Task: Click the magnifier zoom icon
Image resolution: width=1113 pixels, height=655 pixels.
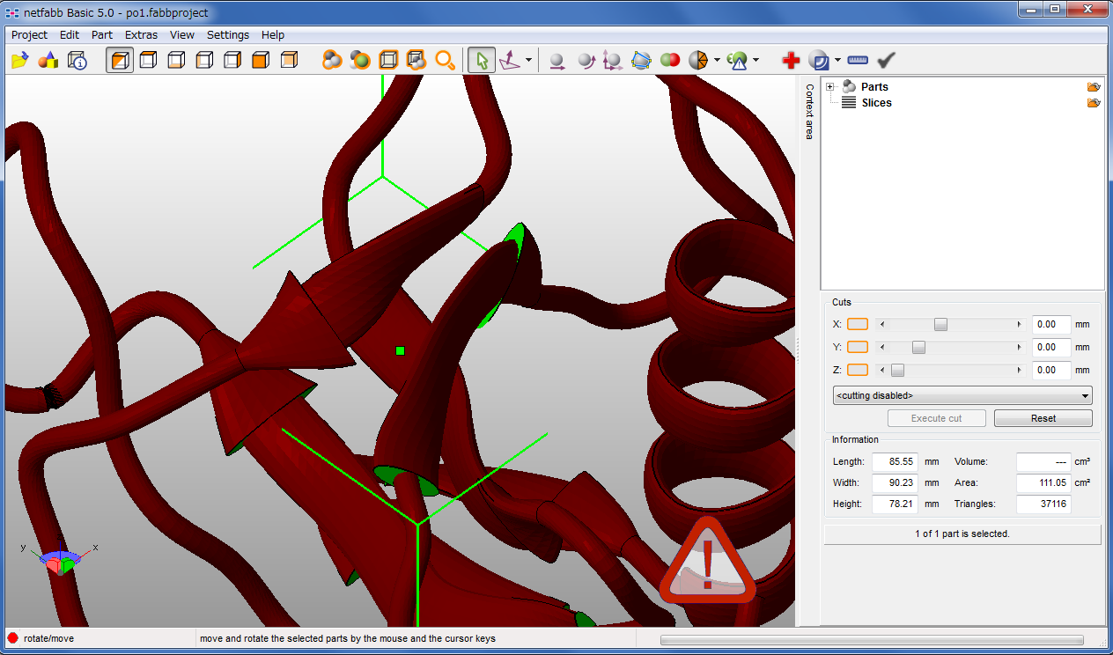Action: pos(446,60)
